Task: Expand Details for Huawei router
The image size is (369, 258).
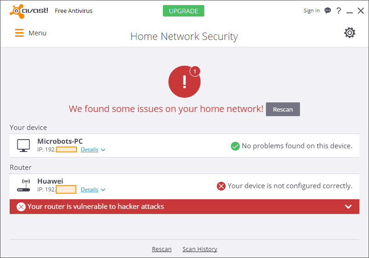Action: (x=93, y=190)
